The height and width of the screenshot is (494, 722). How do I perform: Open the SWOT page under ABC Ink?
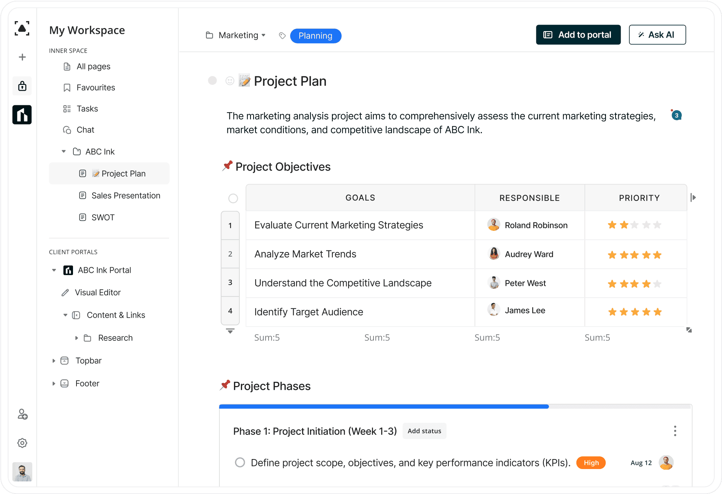click(103, 217)
